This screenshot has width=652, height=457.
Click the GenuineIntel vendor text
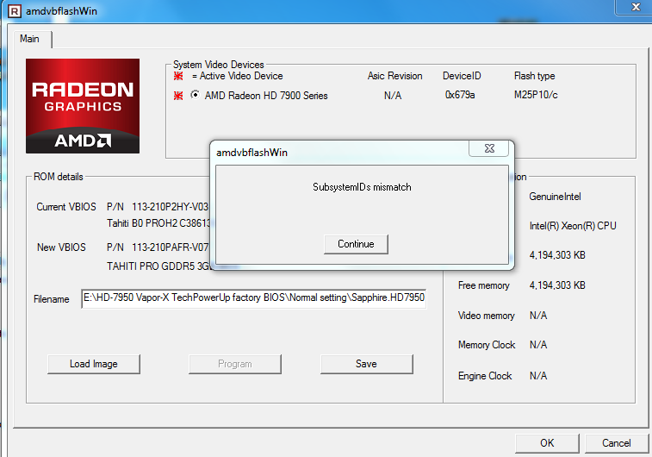[555, 197]
